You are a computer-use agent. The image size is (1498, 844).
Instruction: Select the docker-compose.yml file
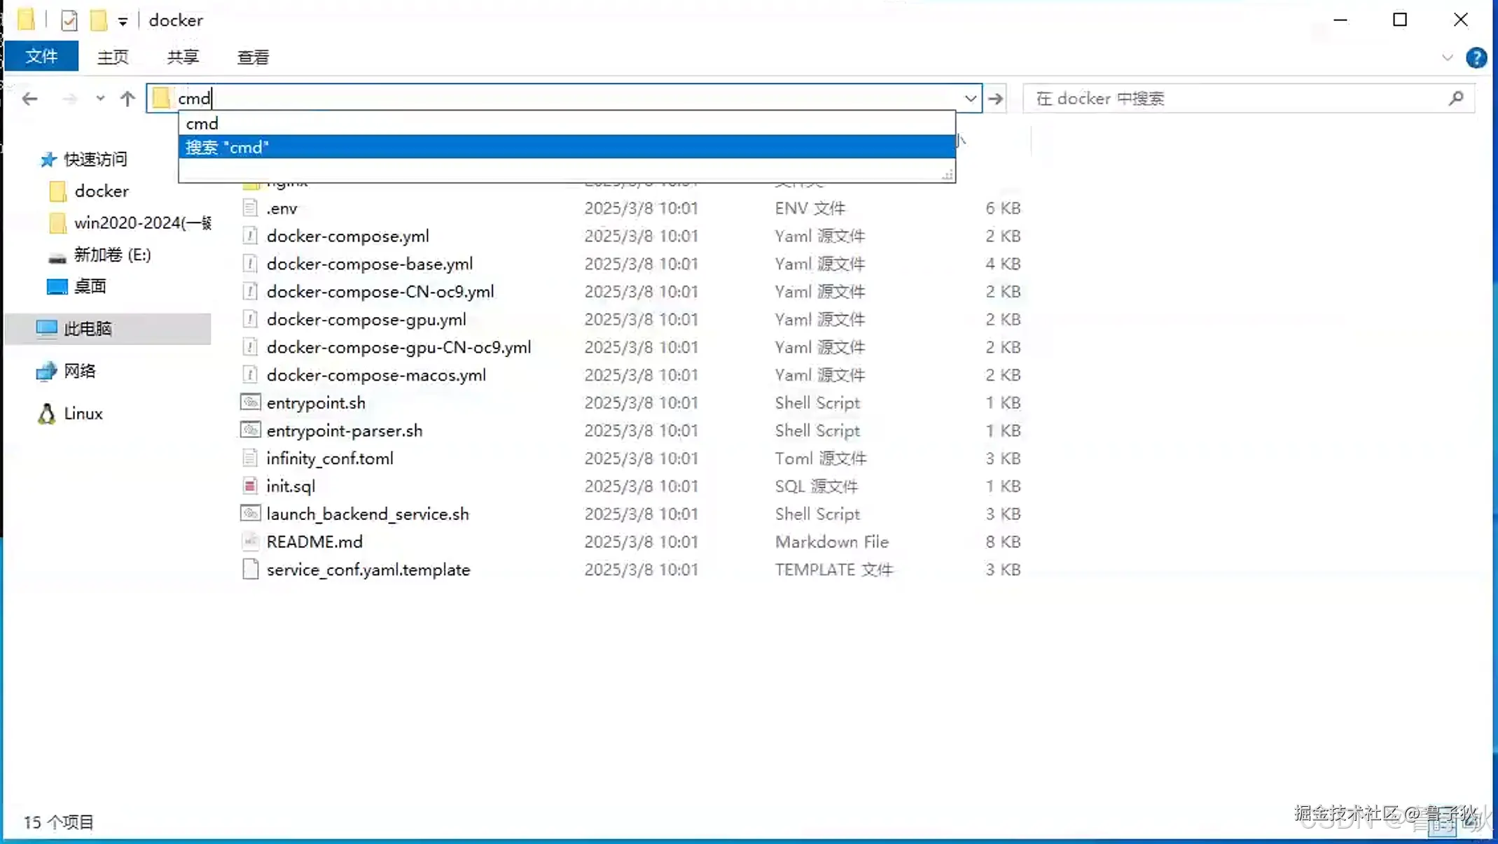pos(347,236)
